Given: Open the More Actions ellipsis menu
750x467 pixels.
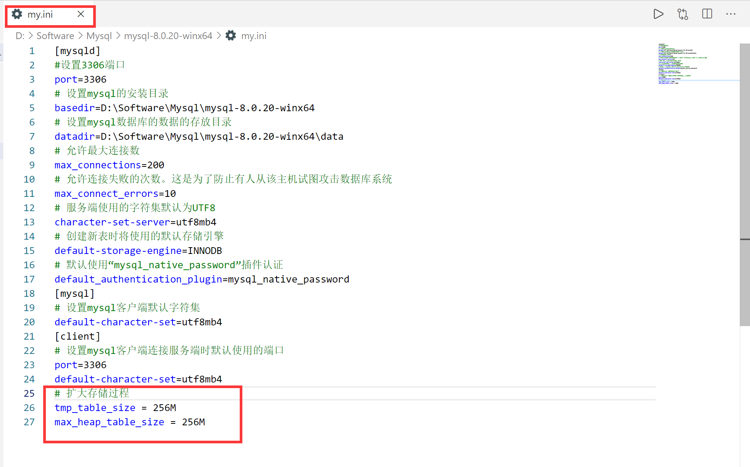Looking at the screenshot, I should click(x=730, y=14).
